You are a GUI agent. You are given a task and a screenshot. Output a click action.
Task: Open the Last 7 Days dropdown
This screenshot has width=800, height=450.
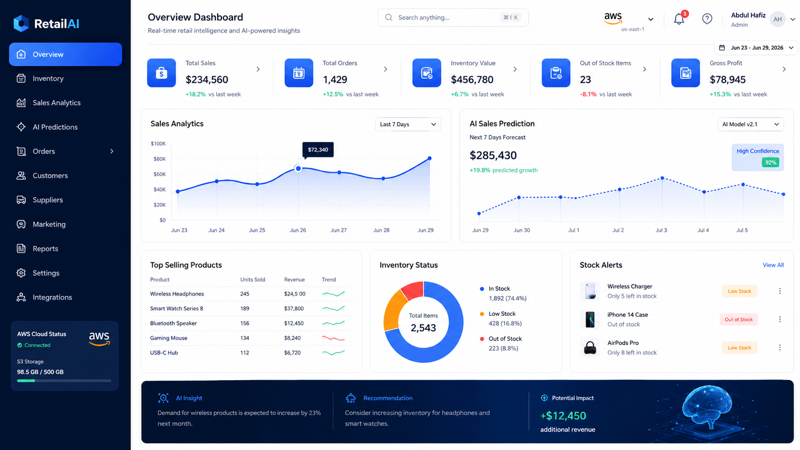tap(408, 124)
